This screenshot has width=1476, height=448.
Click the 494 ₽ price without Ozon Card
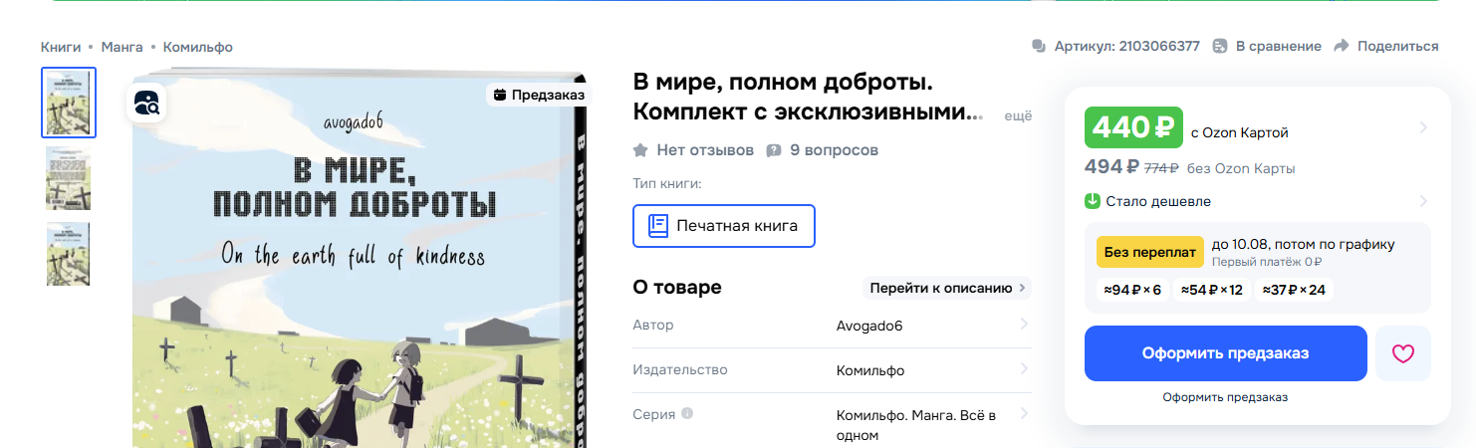pos(1111,167)
